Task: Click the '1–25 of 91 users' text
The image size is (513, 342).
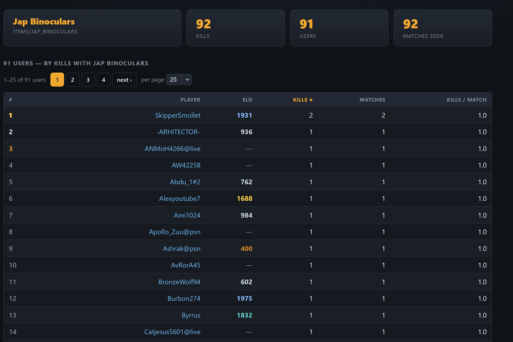Action: (25, 80)
